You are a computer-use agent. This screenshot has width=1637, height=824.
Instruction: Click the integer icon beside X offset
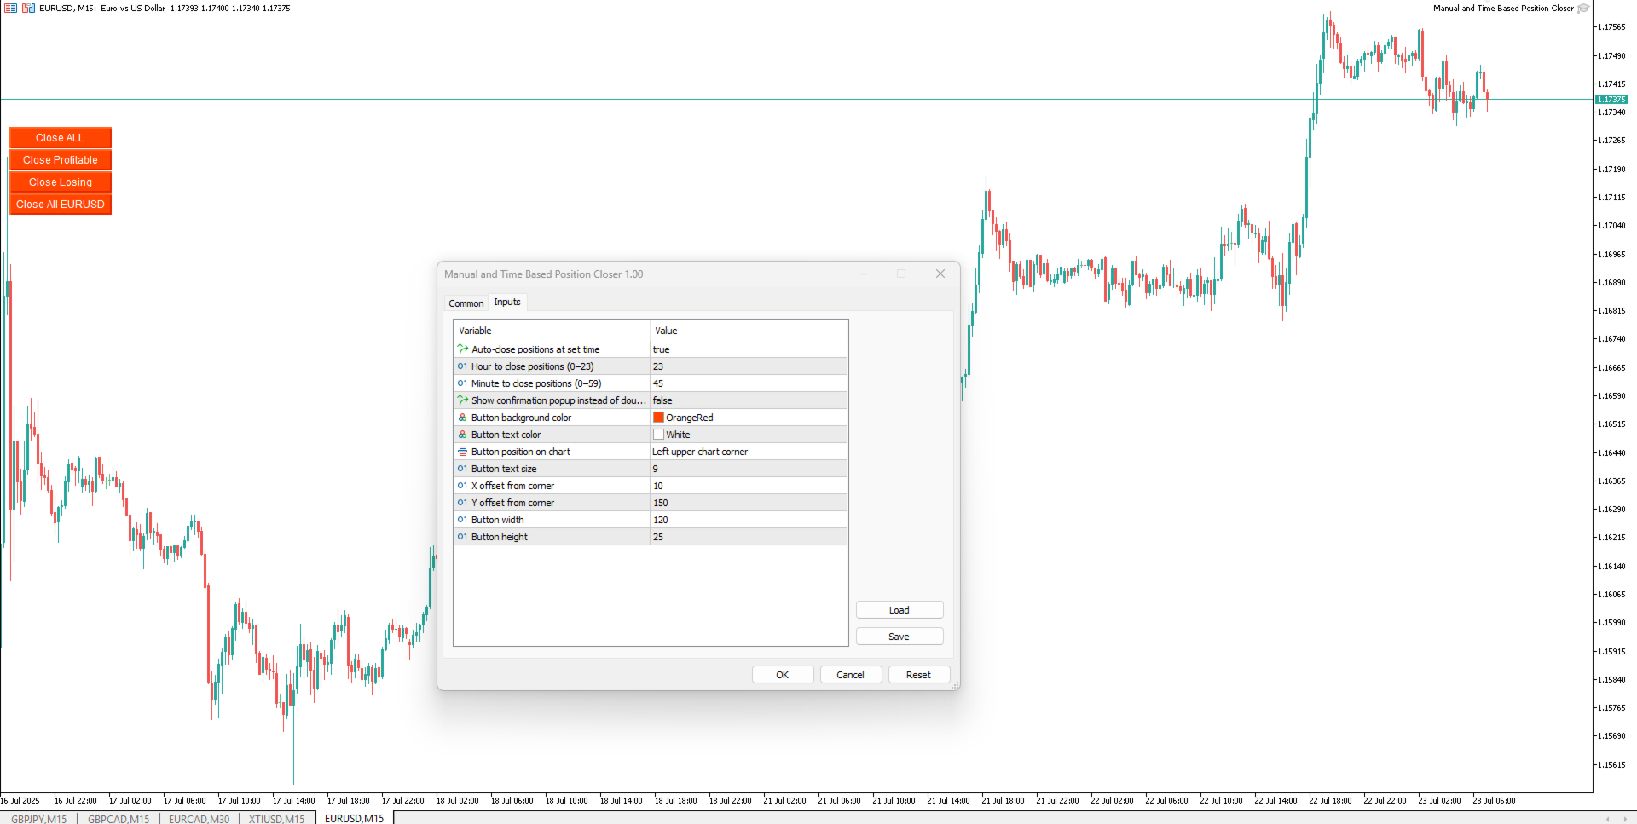click(462, 486)
